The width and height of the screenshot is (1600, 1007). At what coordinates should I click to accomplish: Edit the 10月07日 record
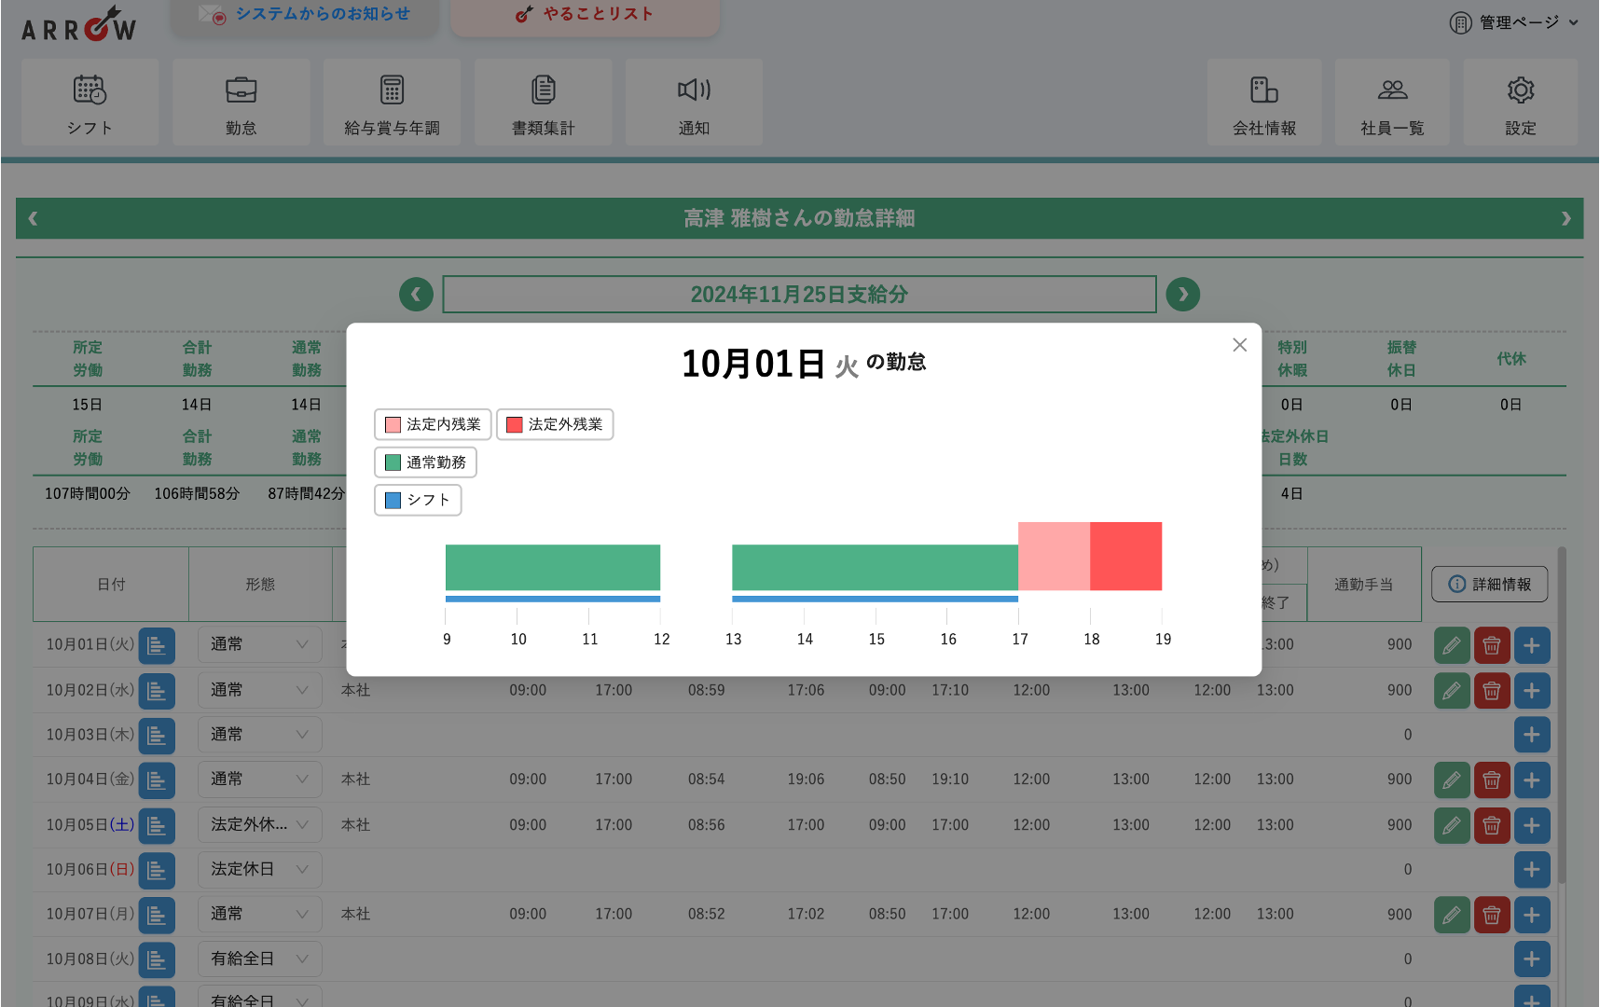1452,915
